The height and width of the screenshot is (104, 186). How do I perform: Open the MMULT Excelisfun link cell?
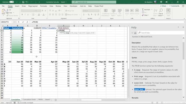(49, 28)
